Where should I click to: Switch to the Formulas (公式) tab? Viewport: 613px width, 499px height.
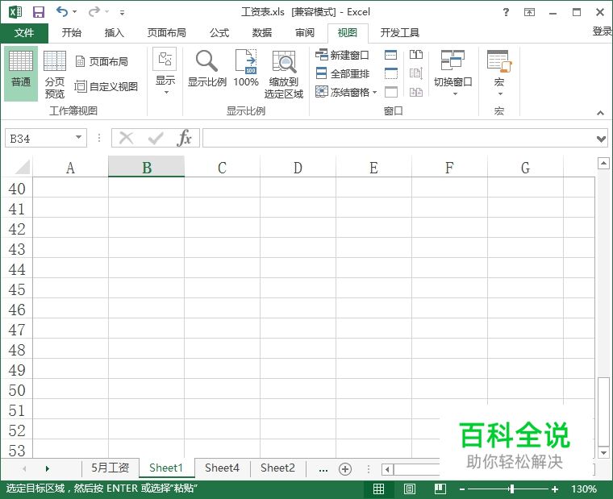(x=219, y=33)
